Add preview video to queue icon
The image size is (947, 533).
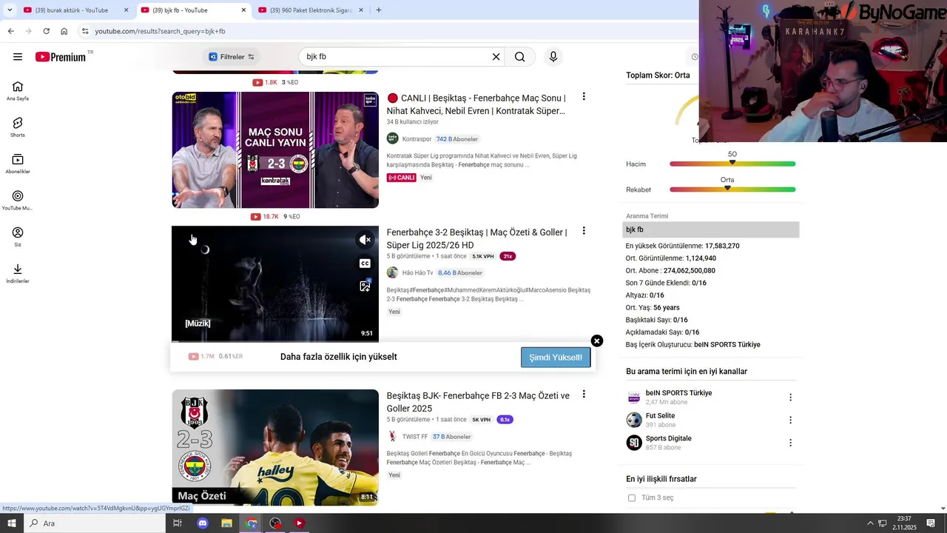(365, 286)
